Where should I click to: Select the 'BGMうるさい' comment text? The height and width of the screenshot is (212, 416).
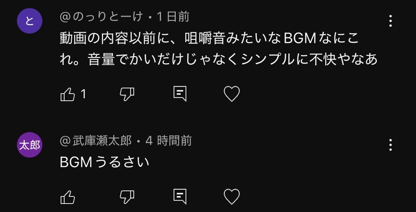click(x=104, y=162)
